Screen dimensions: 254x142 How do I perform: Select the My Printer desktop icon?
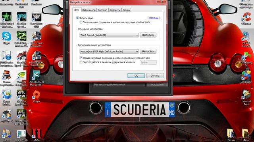[x=6, y=114]
